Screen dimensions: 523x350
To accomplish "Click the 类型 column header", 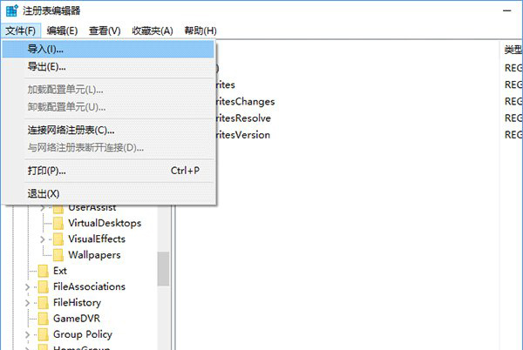I will point(512,49).
